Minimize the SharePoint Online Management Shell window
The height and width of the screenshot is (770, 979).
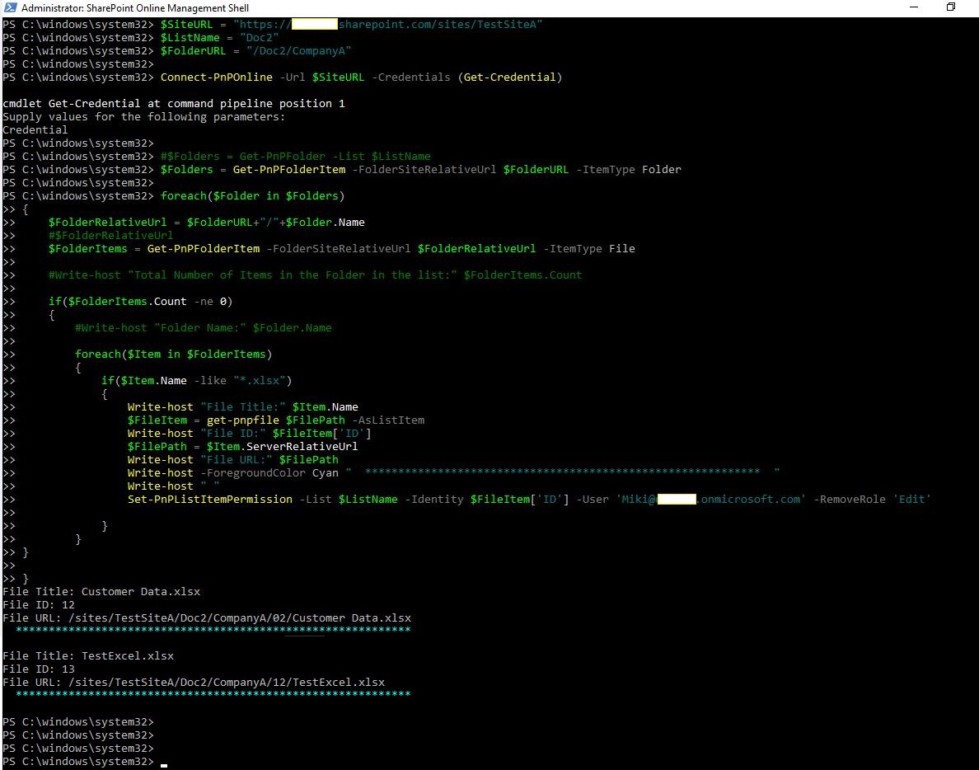coord(914,7)
